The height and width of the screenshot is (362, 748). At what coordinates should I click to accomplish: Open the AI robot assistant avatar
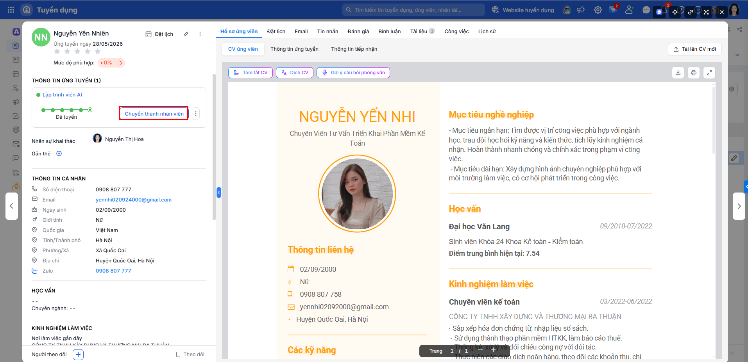(567, 10)
